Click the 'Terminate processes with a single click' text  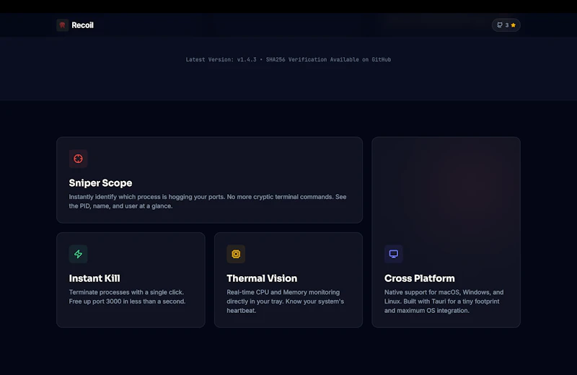[x=128, y=296]
